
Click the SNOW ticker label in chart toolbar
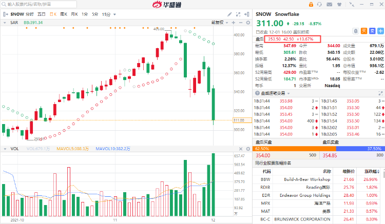(17, 14)
